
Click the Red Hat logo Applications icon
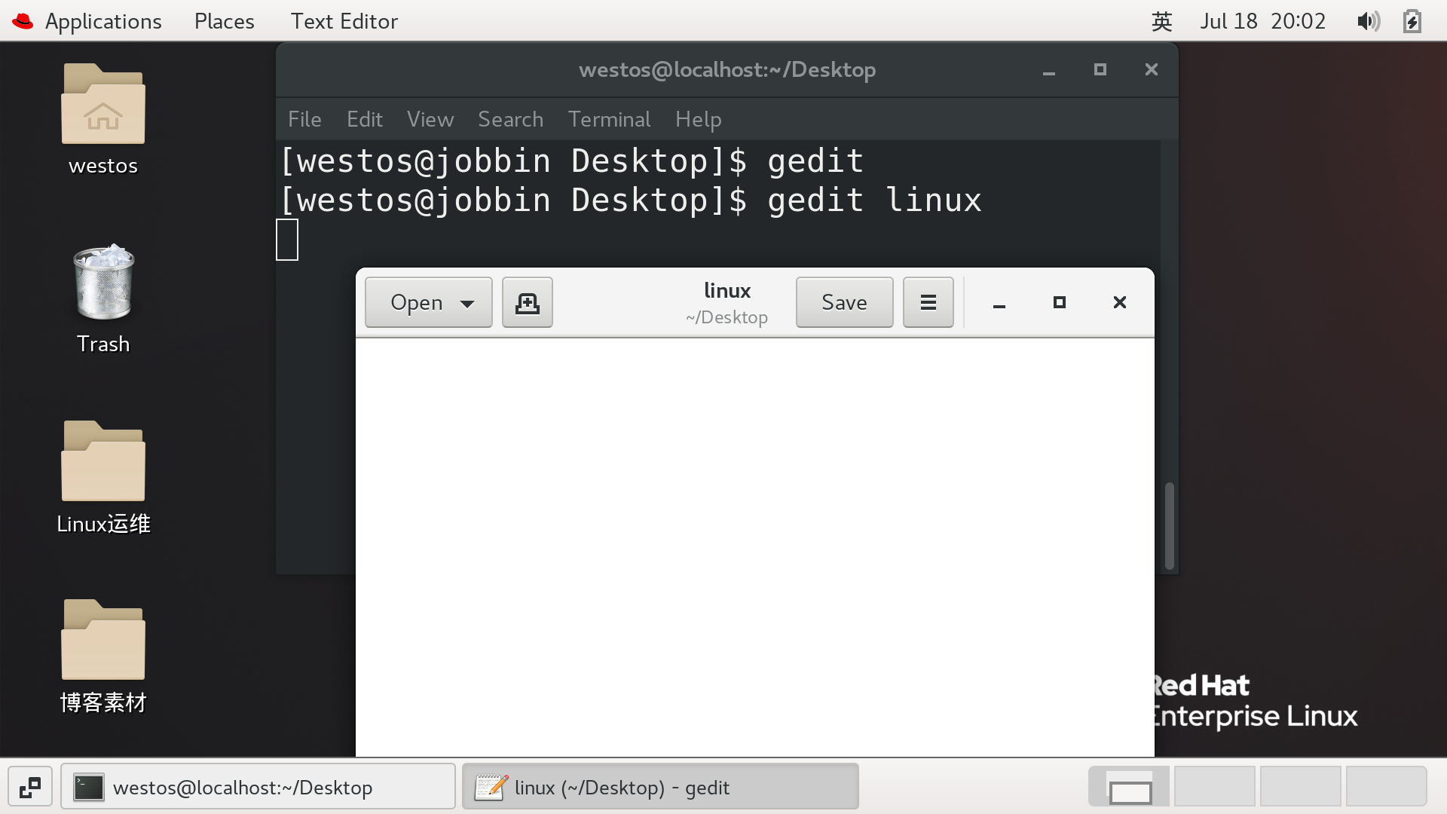coord(23,21)
